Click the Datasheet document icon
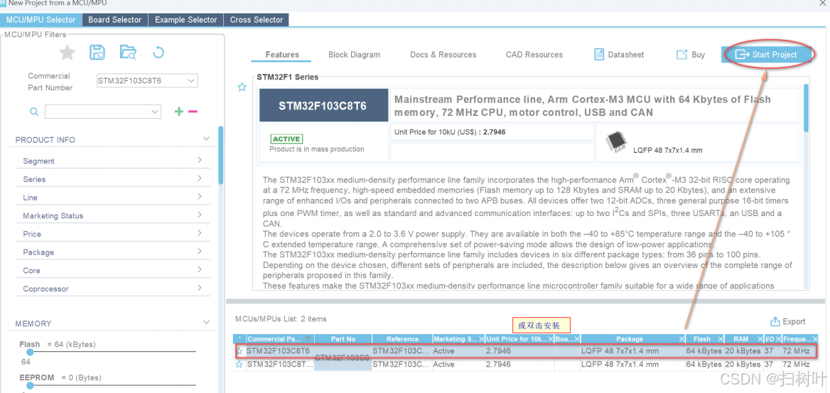Viewport: 830px width, 393px height. pyautogui.click(x=599, y=54)
